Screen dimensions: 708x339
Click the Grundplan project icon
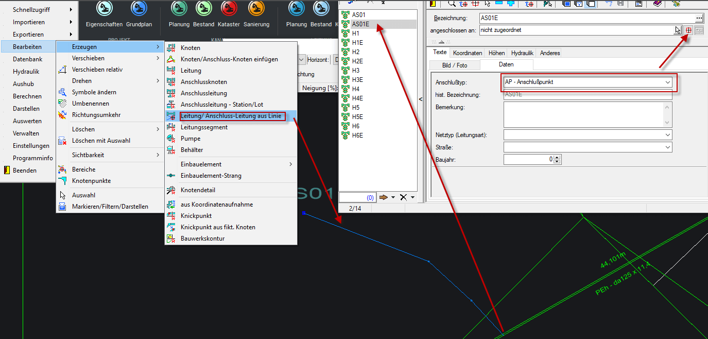[139, 9]
